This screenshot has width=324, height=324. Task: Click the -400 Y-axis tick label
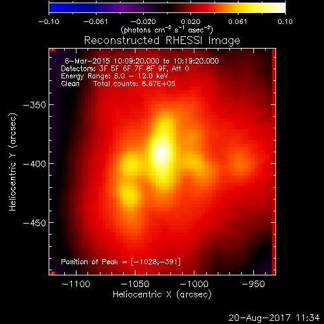pos(34,164)
